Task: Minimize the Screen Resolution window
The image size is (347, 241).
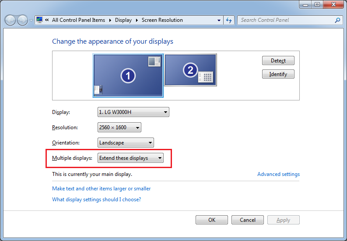Action: (x=305, y=4)
